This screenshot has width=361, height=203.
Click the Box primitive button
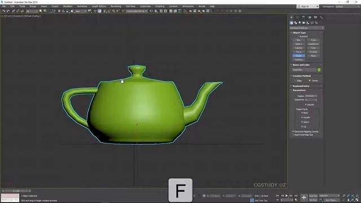pos(298,40)
